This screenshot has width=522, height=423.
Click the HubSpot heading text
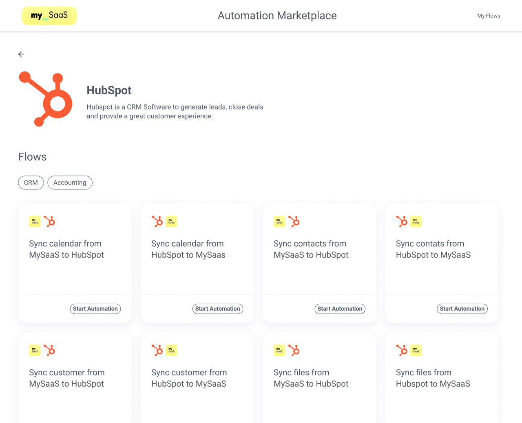[109, 90]
